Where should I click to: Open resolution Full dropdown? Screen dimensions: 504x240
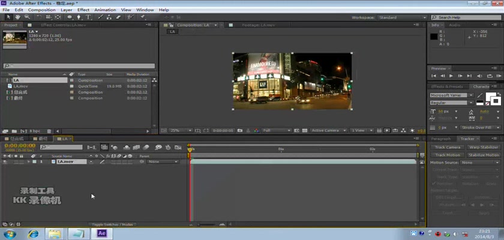[x=277, y=131]
